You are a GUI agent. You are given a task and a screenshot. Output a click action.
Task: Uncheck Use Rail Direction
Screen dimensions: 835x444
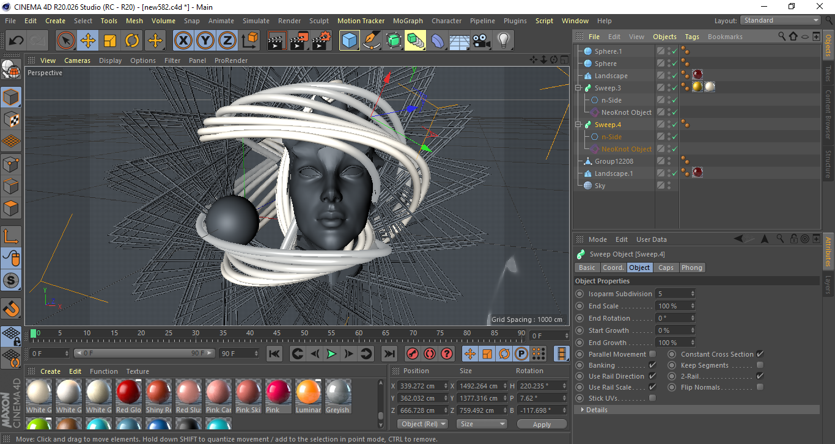tap(652, 376)
